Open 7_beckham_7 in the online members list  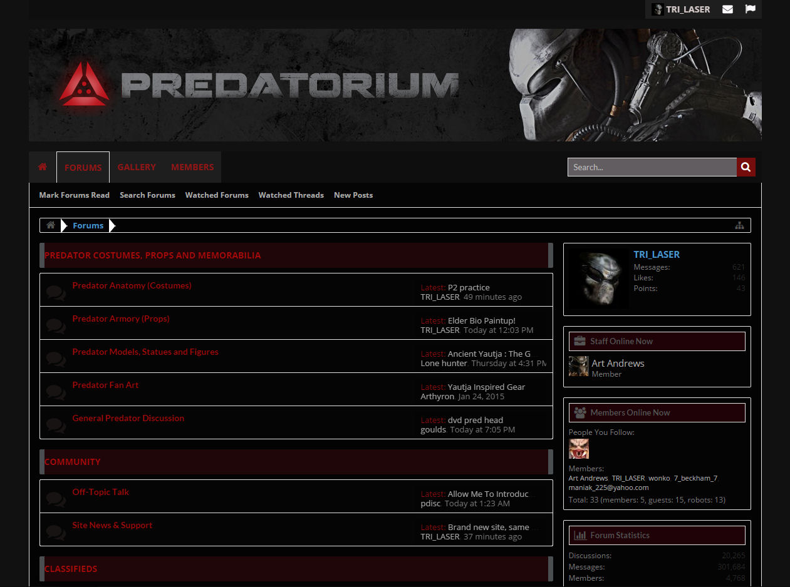pyautogui.click(x=695, y=478)
